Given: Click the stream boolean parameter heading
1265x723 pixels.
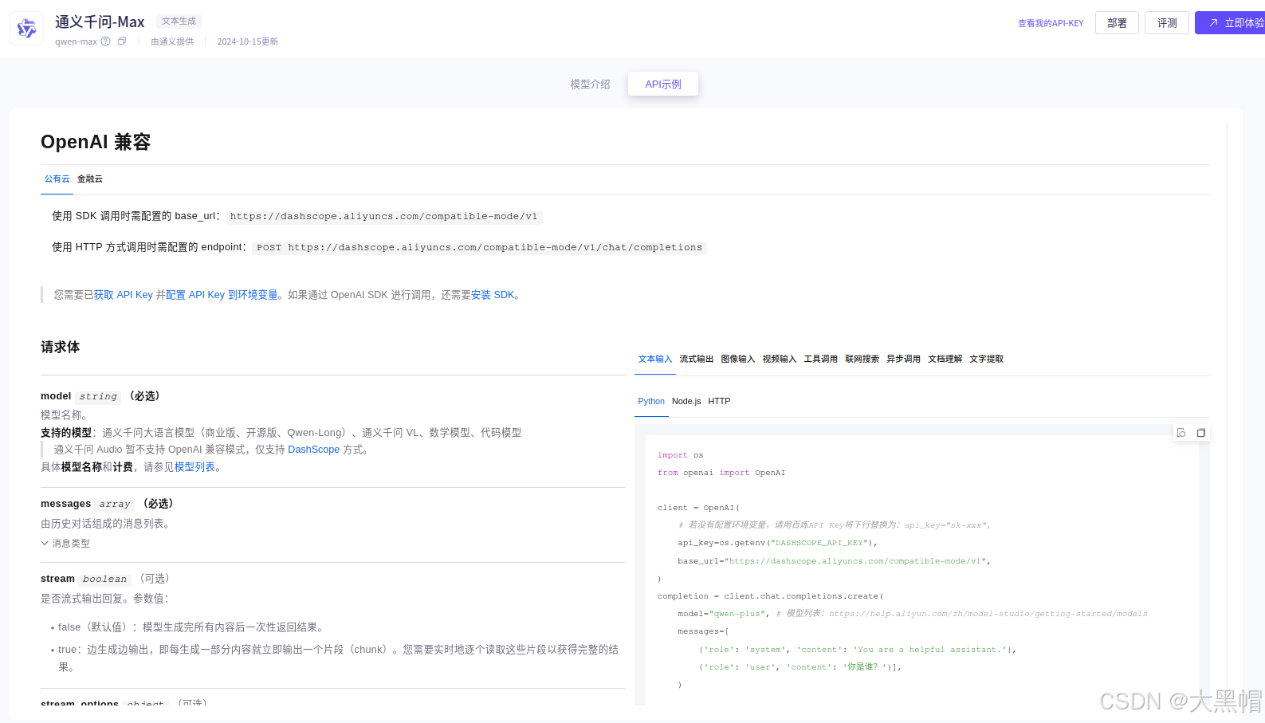Looking at the screenshot, I should 105,579.
